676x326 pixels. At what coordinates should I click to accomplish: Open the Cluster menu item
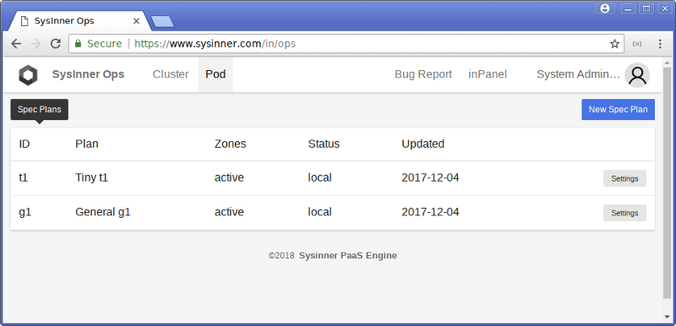pyautogui.click(x=171, y=74)
